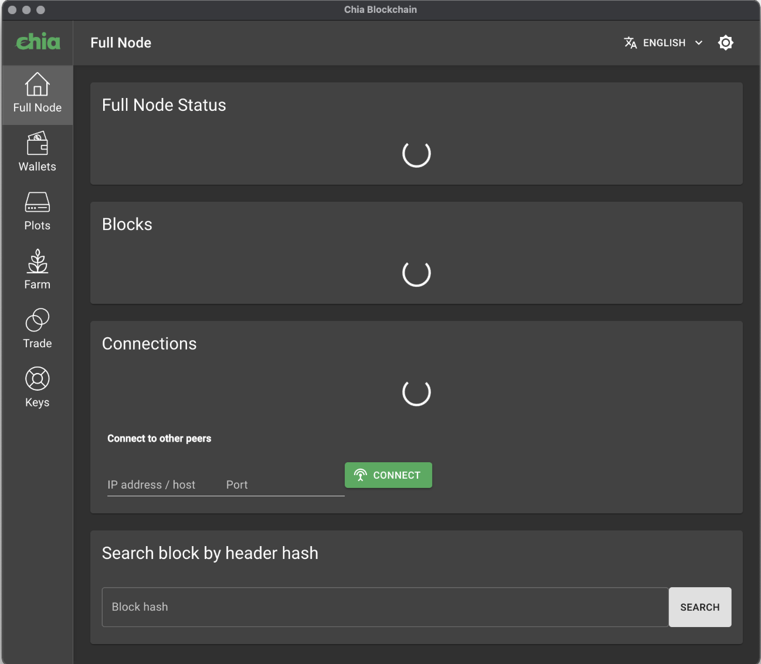761x664 pixels.
Task: Open the Full Node sidebar section
Action: (x=38, y=94)
